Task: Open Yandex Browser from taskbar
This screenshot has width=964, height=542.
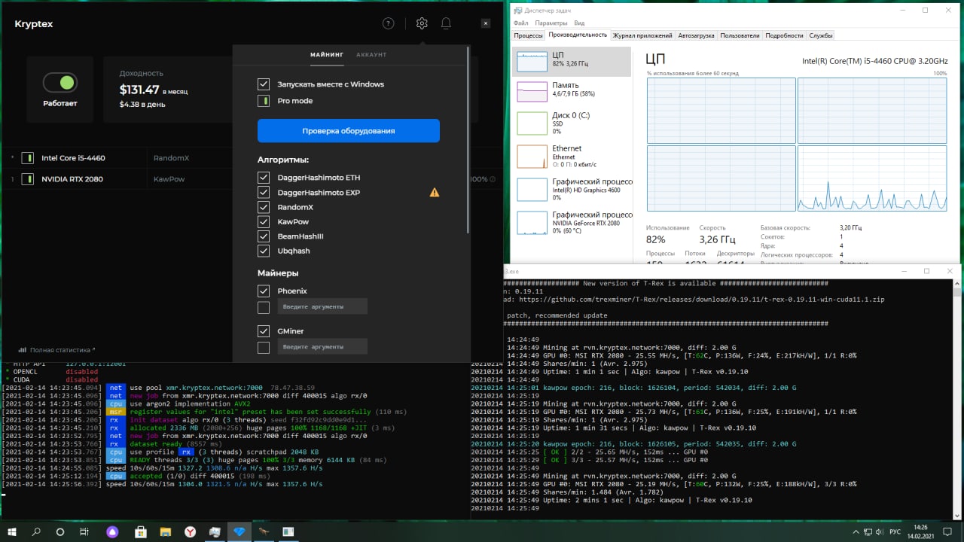Action: click(x=191, y=531)
